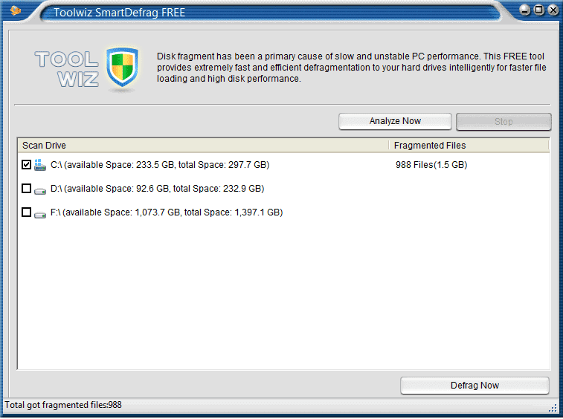Click the 'Toolwiz SmartDefrag FREE' window title
563x419 pixels.
pos(119,13)
